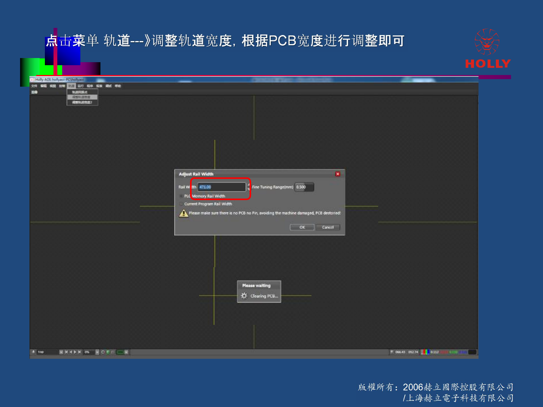The image size is (543, 407).
Task: Click the round green status icon
Action: tap(108, 352)
